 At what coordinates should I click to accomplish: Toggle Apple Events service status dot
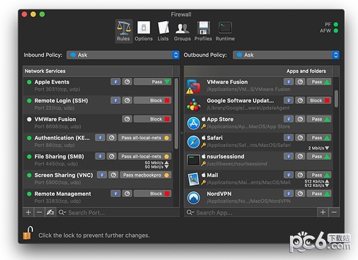29,82
